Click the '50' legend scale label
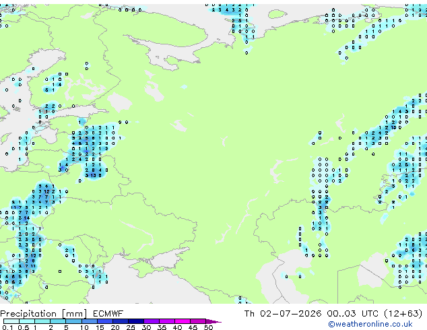 [208, 327]
